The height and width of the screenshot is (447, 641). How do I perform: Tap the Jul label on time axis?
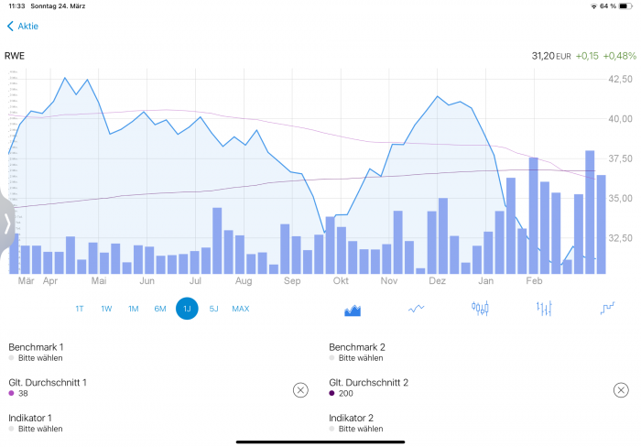click(195, 281)
